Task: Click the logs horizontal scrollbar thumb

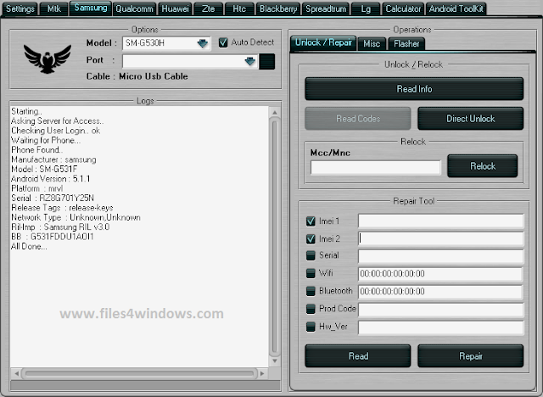Action: pos(139,373)
